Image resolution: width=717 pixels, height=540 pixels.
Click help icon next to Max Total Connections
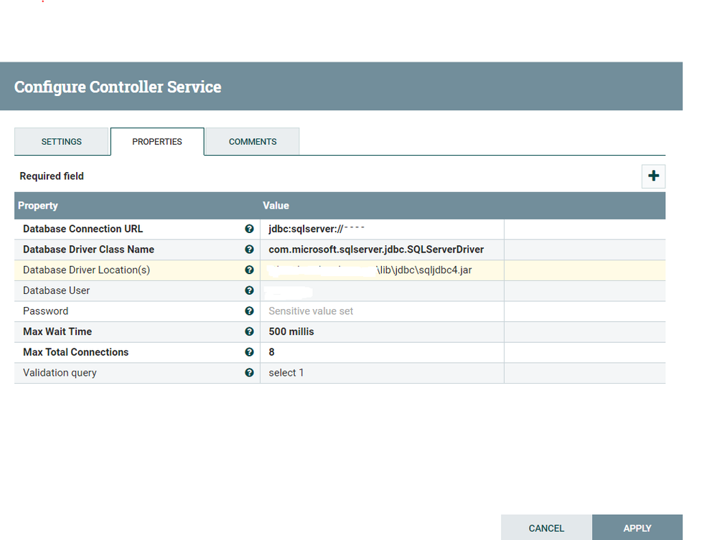tap(249, 352)
